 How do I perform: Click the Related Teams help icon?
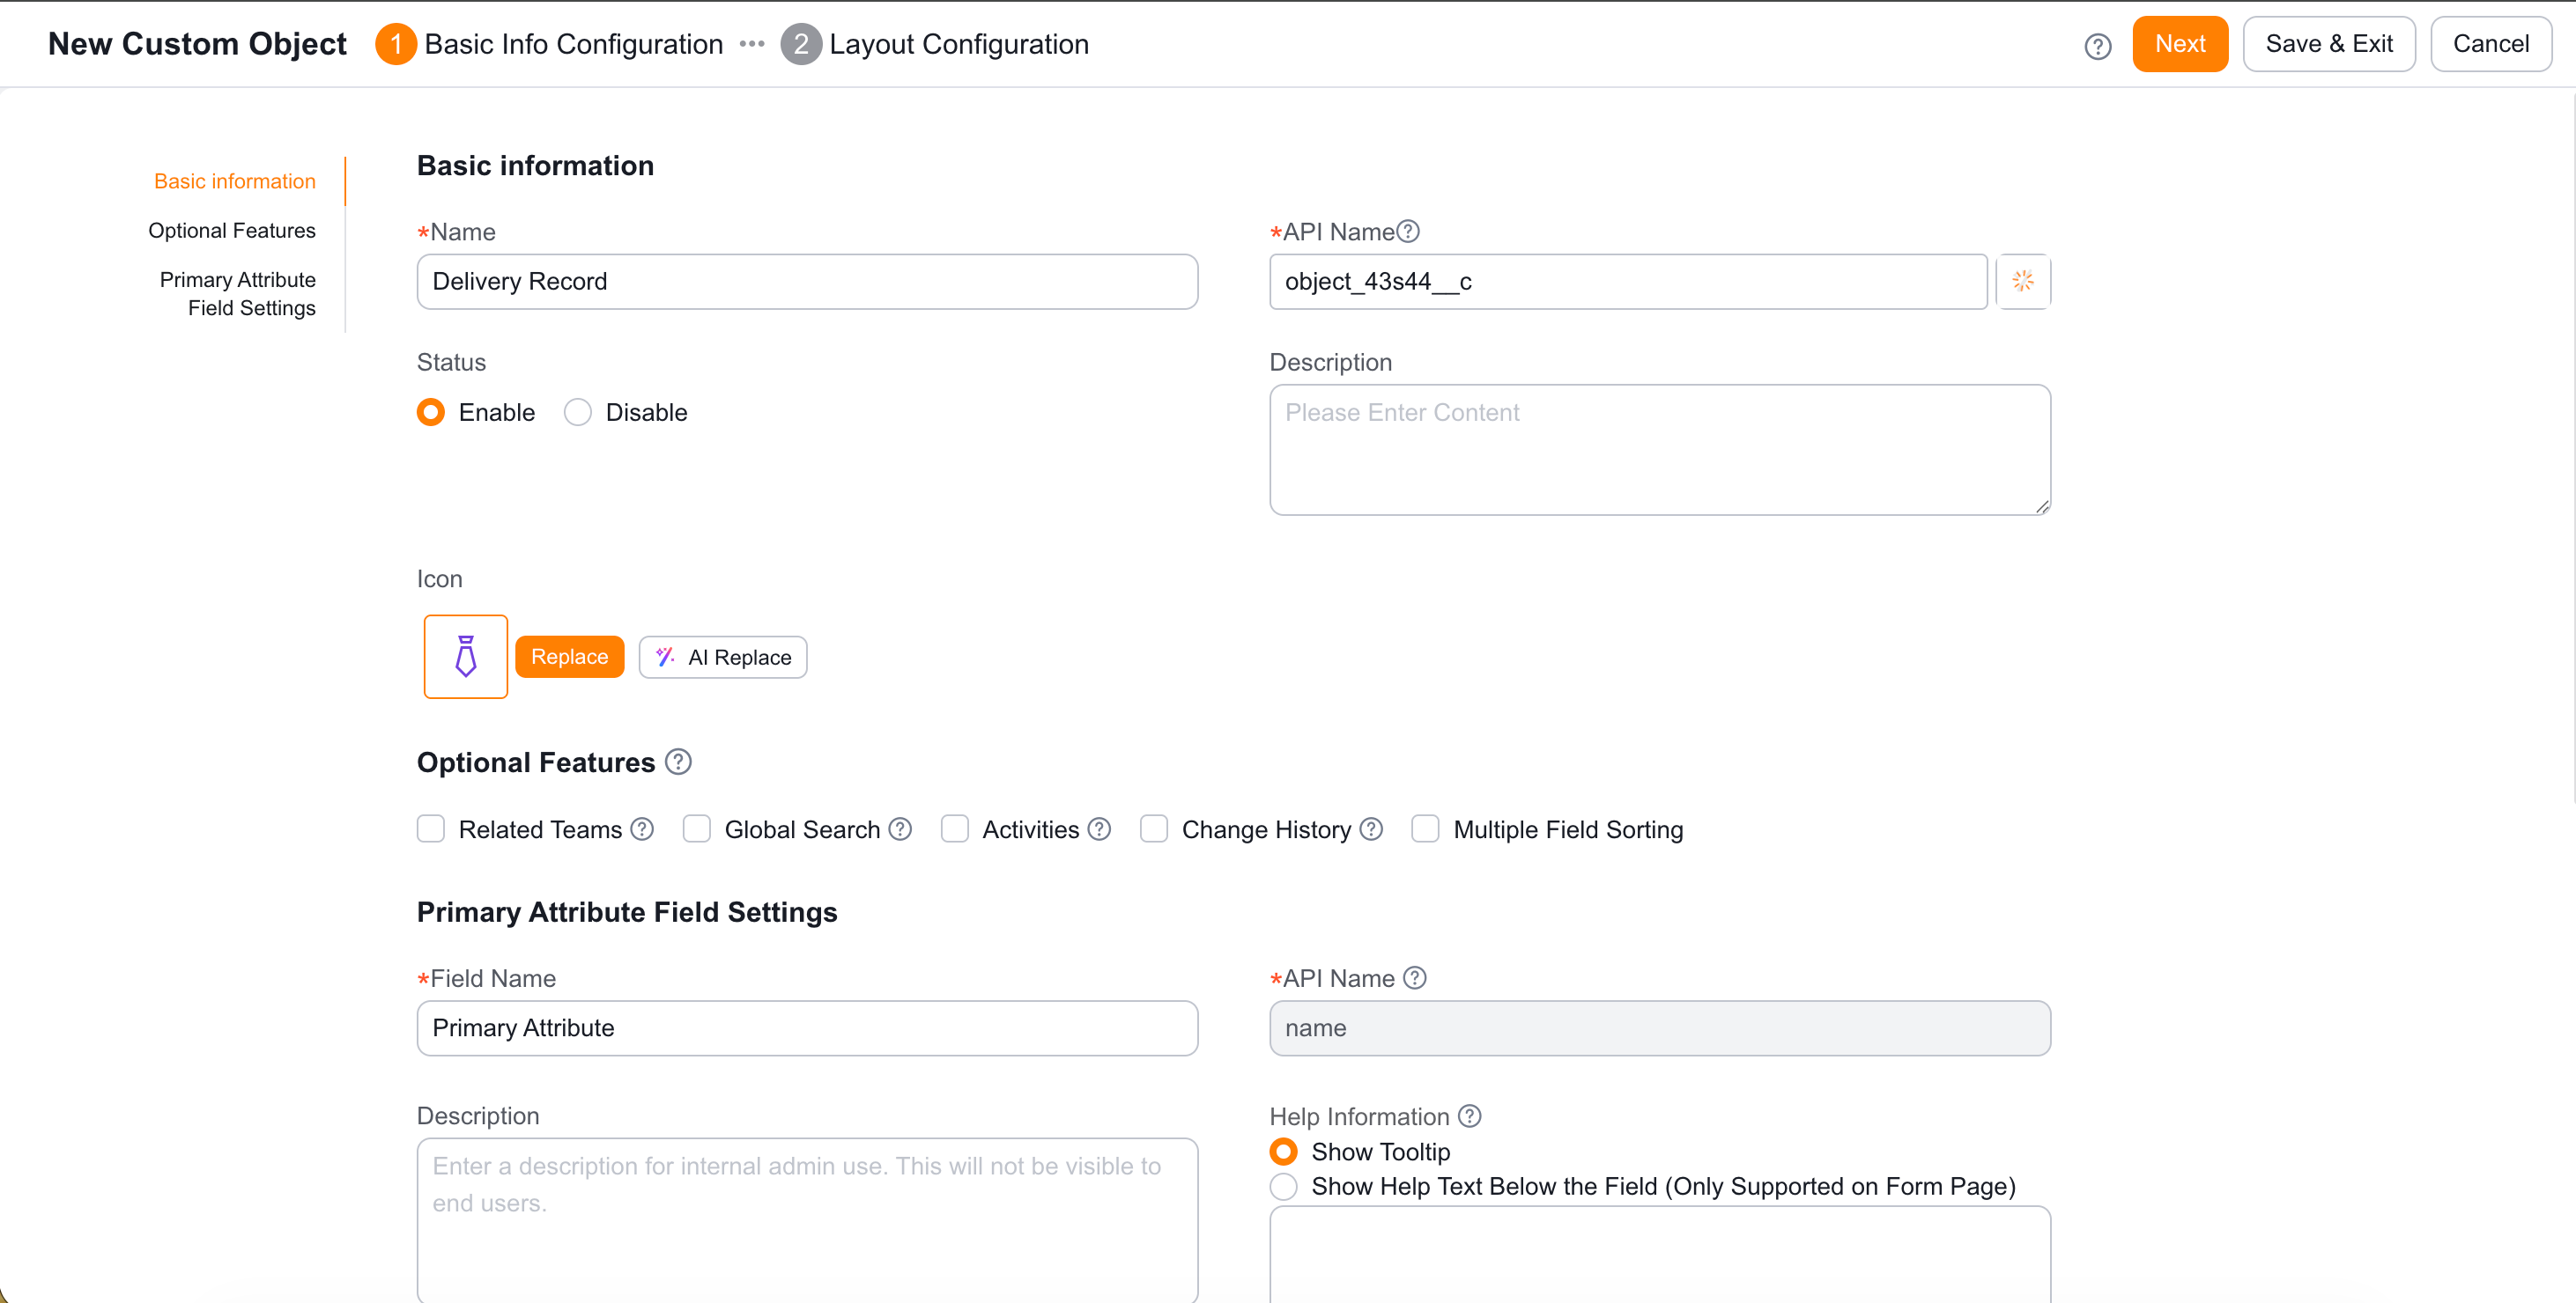click(x=642, y=829)
